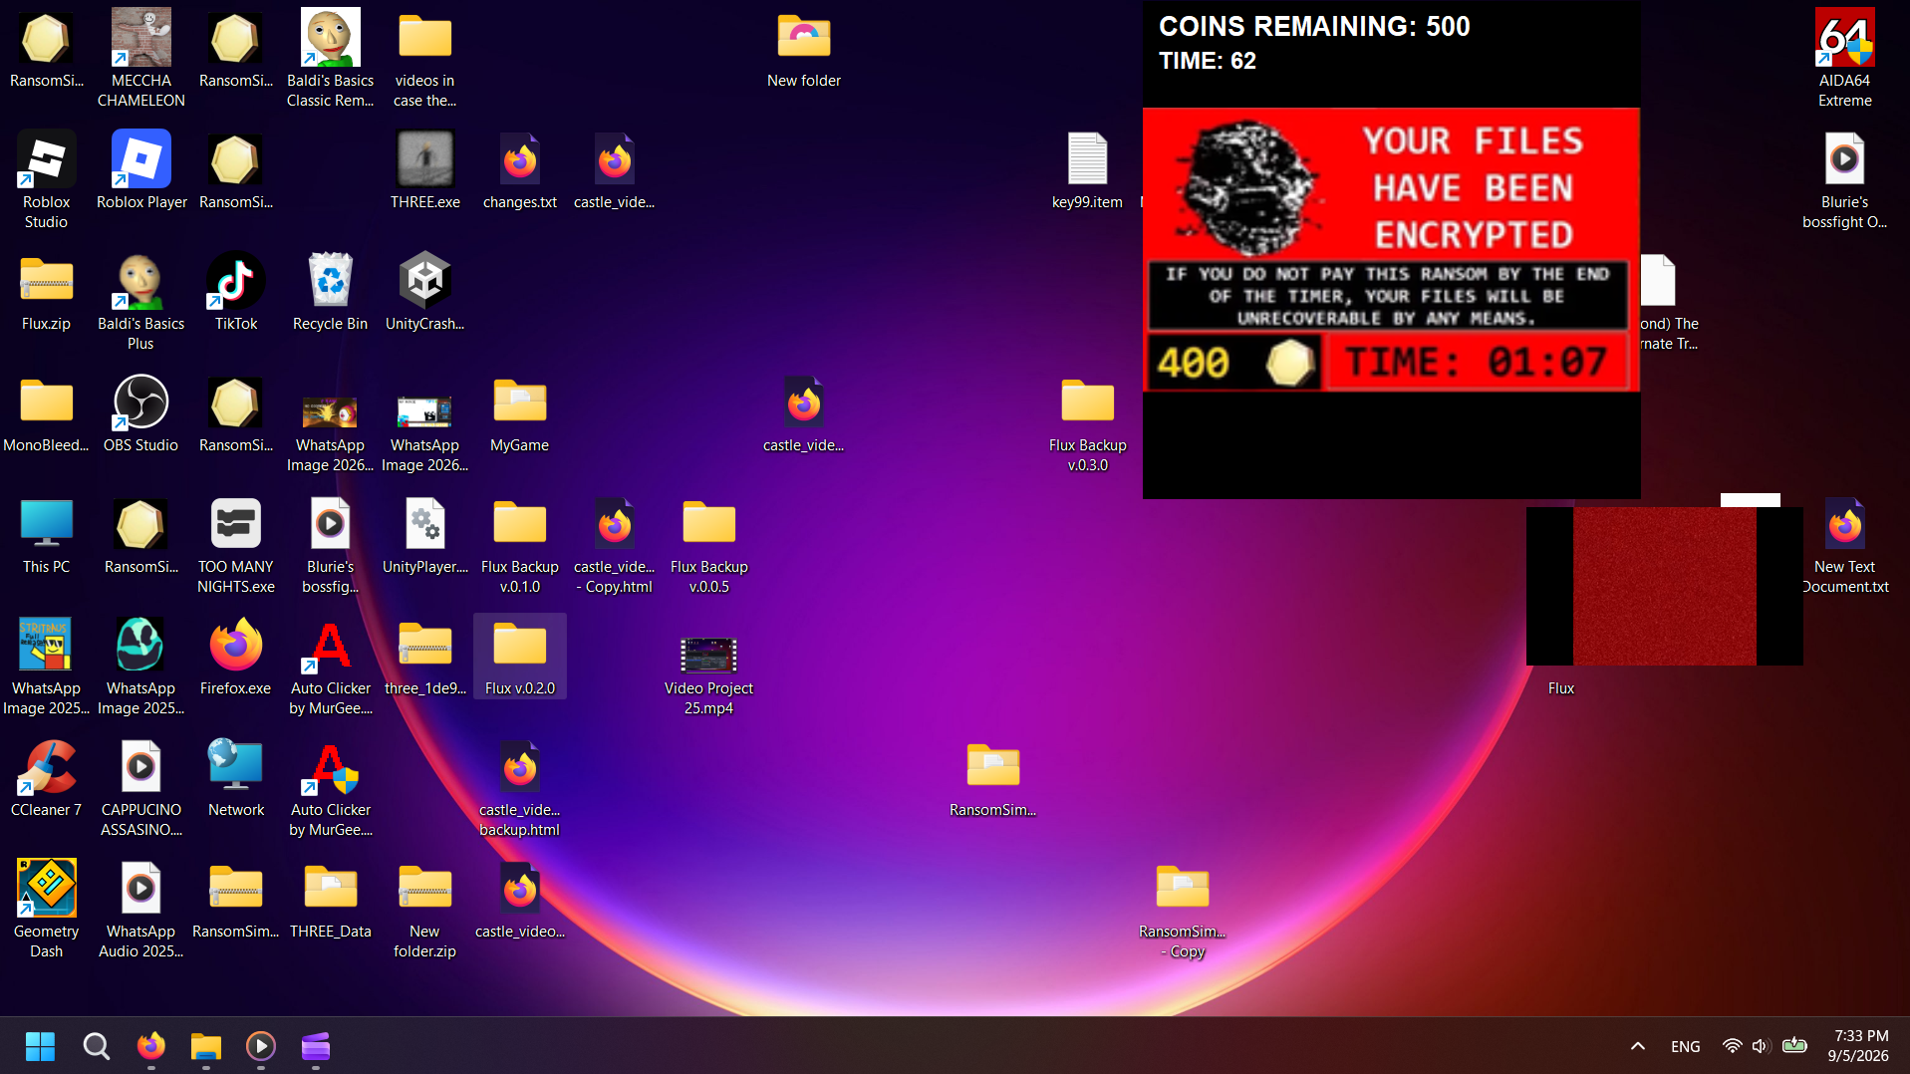The image size is (1910, 1074).
Task: Click the gold coin in ransom window
Action: click(1289, 363)
